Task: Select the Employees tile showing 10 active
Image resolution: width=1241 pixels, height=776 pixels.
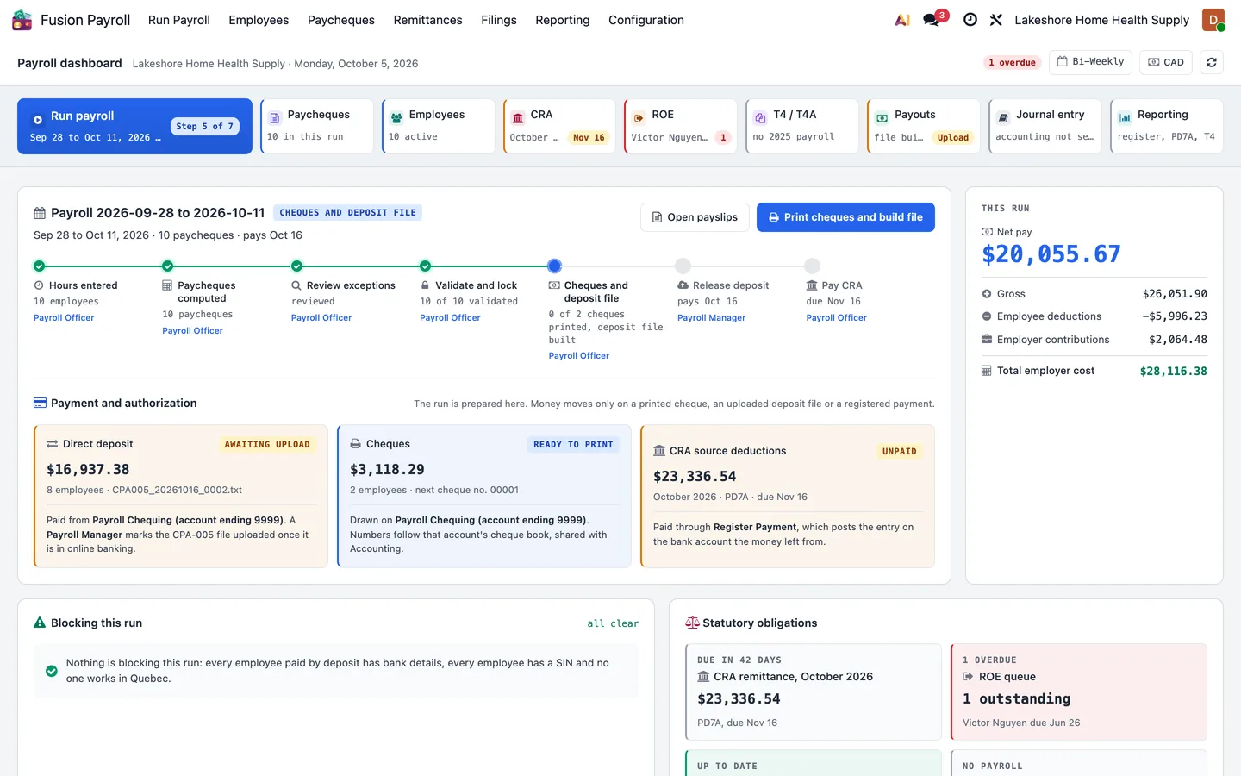Action: [439, 126]
